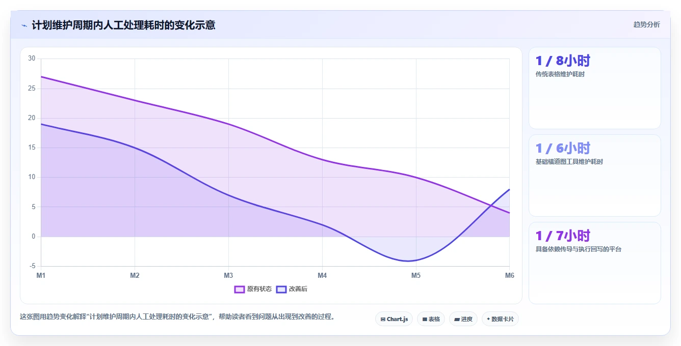Select the 进度 tag chip
681x346 pixels.
coord(463,319)
